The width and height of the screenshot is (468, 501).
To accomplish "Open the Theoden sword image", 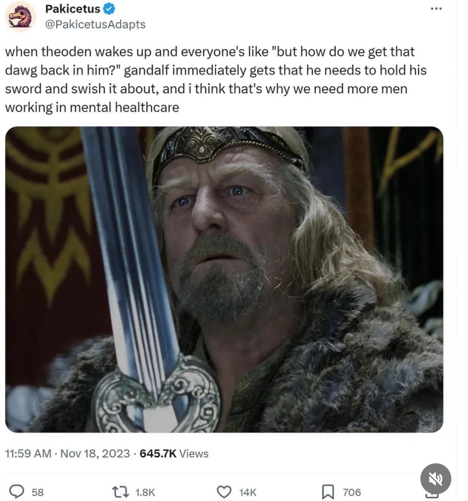I will [224, 279].
